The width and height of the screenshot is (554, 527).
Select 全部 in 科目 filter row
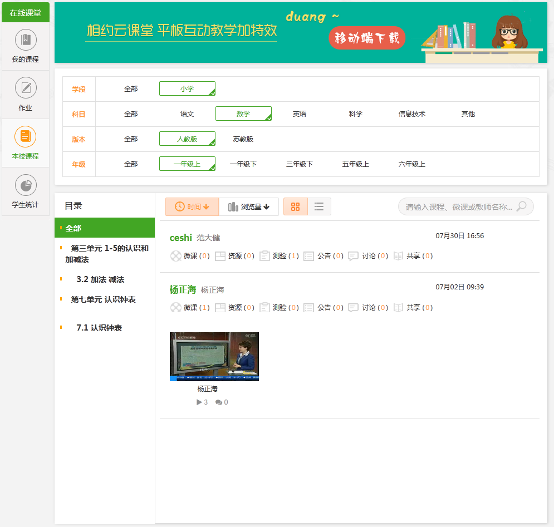pos(131,114)
